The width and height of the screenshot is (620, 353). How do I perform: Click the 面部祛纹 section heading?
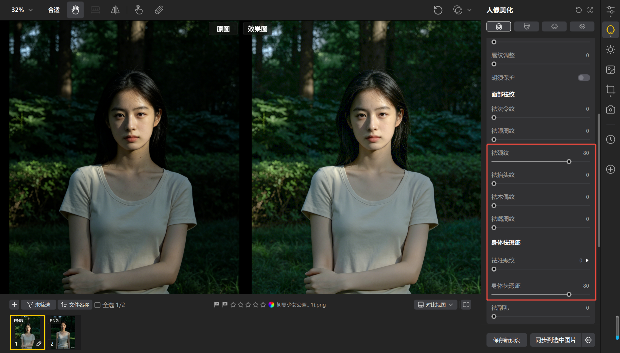[503, 94]
